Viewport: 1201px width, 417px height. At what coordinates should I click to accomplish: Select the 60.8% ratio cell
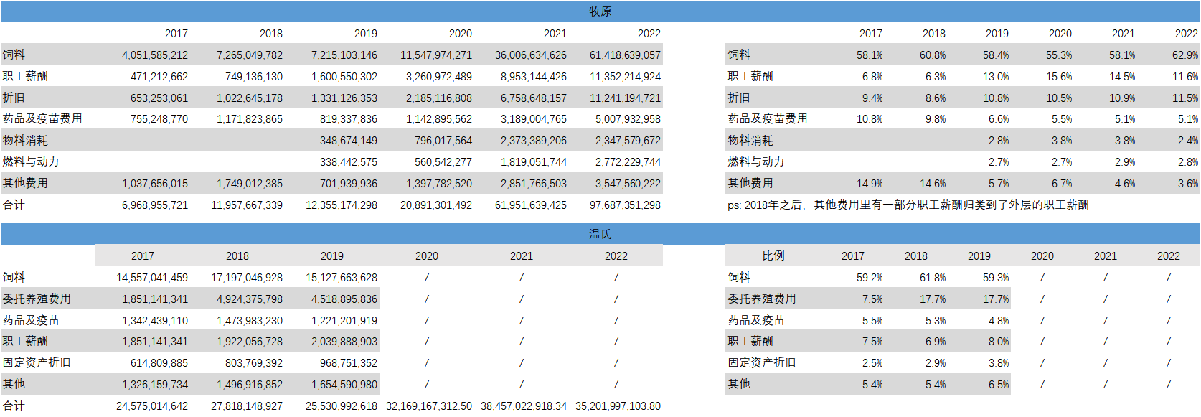tap(933, 55)
